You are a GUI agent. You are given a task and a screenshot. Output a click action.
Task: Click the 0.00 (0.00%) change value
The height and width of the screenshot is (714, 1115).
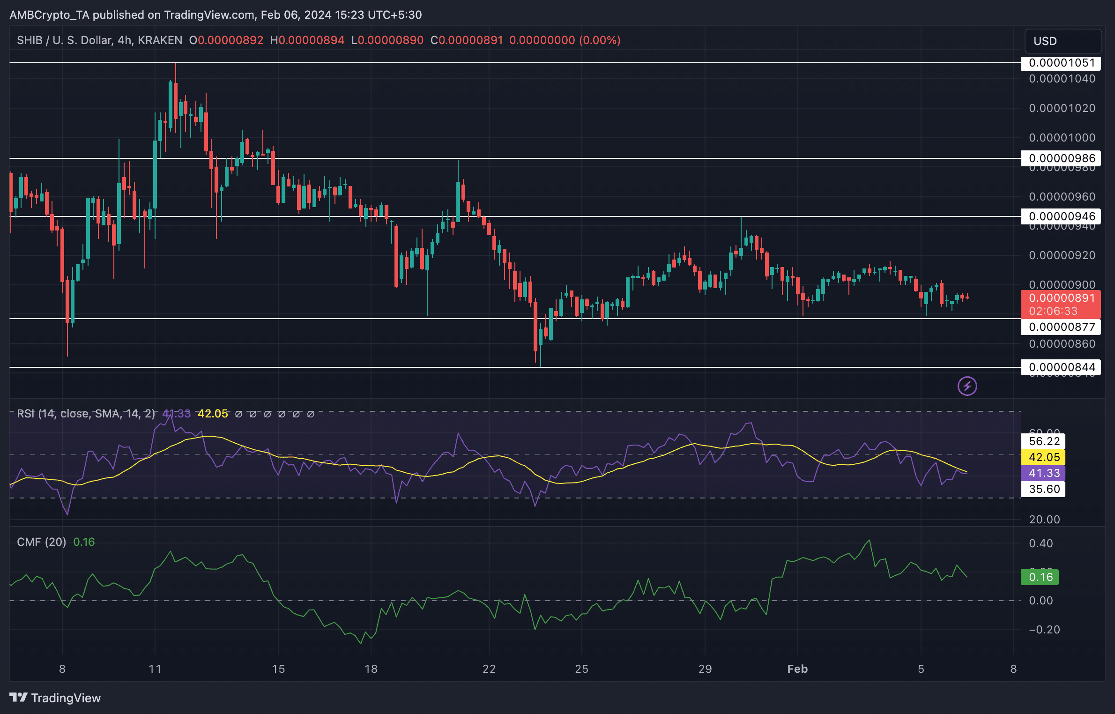[x=565, y=40]
